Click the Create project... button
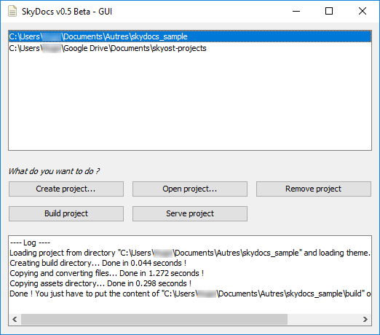The width and height of the screenshot is (380, 335). (x=66, y=189)
